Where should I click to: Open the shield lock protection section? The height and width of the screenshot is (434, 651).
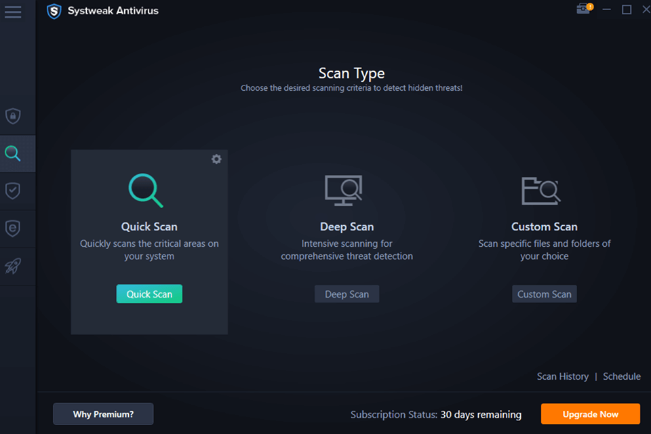tap(13, 116)
